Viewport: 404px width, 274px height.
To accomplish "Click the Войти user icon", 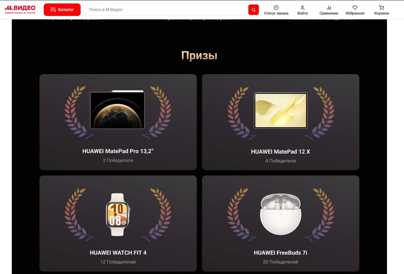I will click(303, 7).
